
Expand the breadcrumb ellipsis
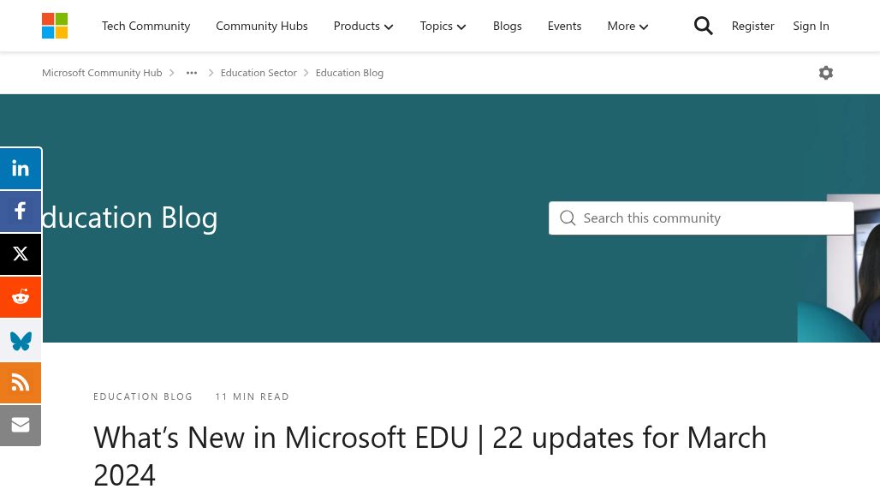pos(192,73)
